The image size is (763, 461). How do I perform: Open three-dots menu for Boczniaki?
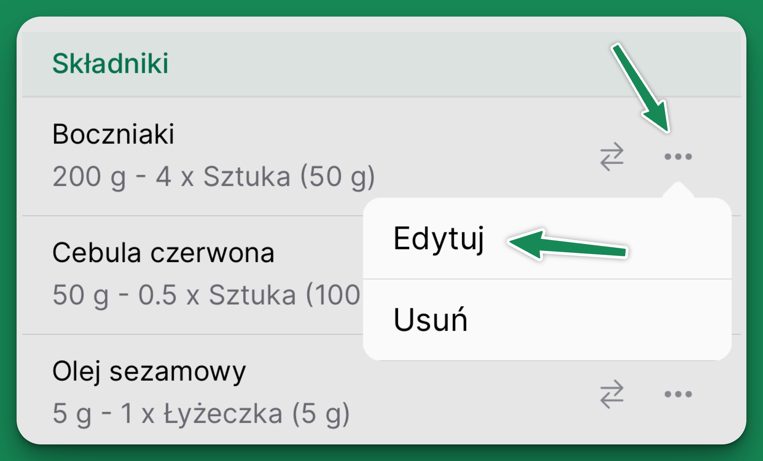pos(678,157)
